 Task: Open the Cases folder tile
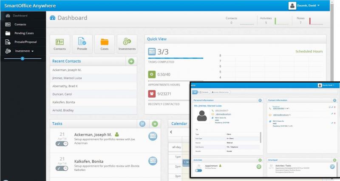coord(104,44)
